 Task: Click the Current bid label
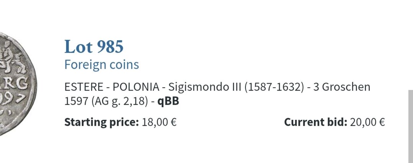click(x=315, y=122)
